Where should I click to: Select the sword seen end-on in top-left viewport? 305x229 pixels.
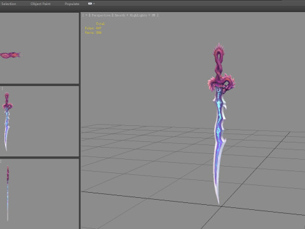(10, 55)
